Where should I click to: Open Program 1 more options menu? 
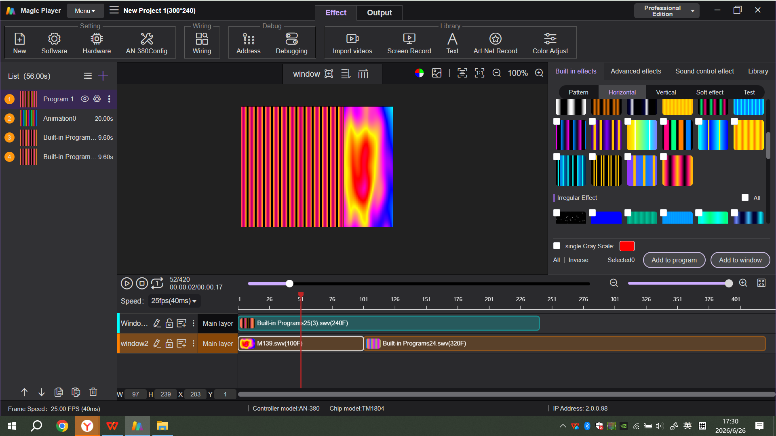point(109,99)
